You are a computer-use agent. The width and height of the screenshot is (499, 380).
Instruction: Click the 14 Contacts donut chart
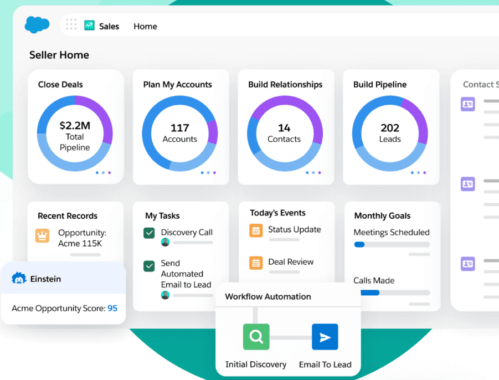285,133
